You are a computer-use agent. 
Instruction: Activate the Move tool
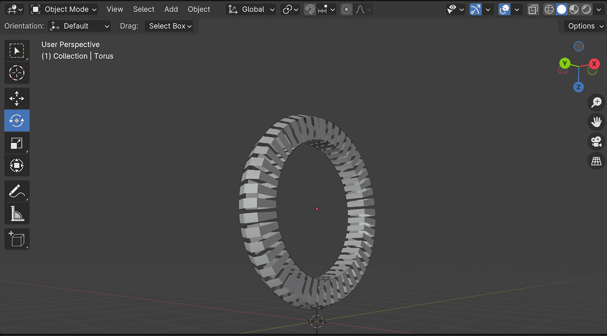[x=17, y=99]
